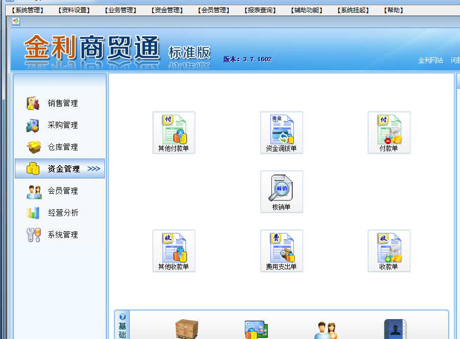The height and width of the screenshot is (339, 460).
Task: Collapse the 基础 panel using its arrow
Action: click(x=123, y=317)
